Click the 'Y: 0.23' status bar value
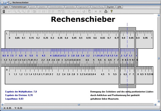The width and height of the screenshot is (161, 111). [x=18, y=108]
